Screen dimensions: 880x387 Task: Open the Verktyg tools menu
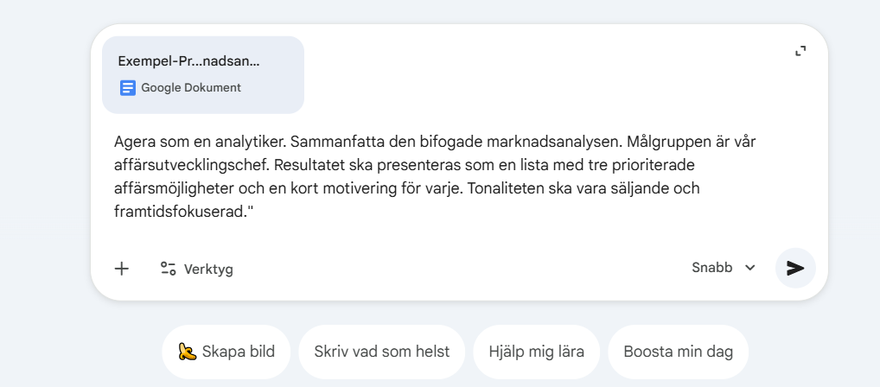(208, 269)
